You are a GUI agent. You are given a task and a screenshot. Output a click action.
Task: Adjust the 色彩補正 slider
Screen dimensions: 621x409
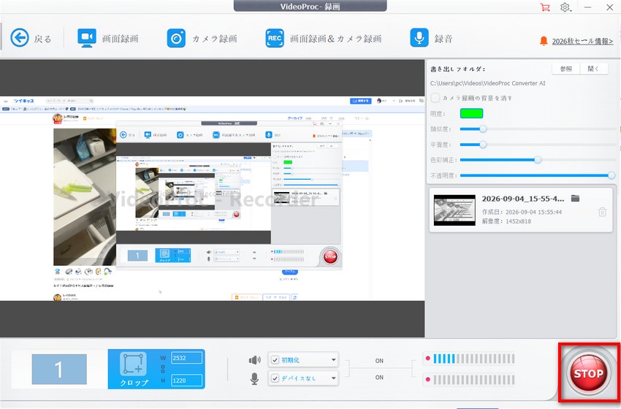point(538,160)
